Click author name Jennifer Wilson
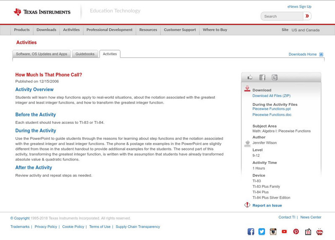Image resolution: width=335 pixels, height=240 pixels. [265, 143]
